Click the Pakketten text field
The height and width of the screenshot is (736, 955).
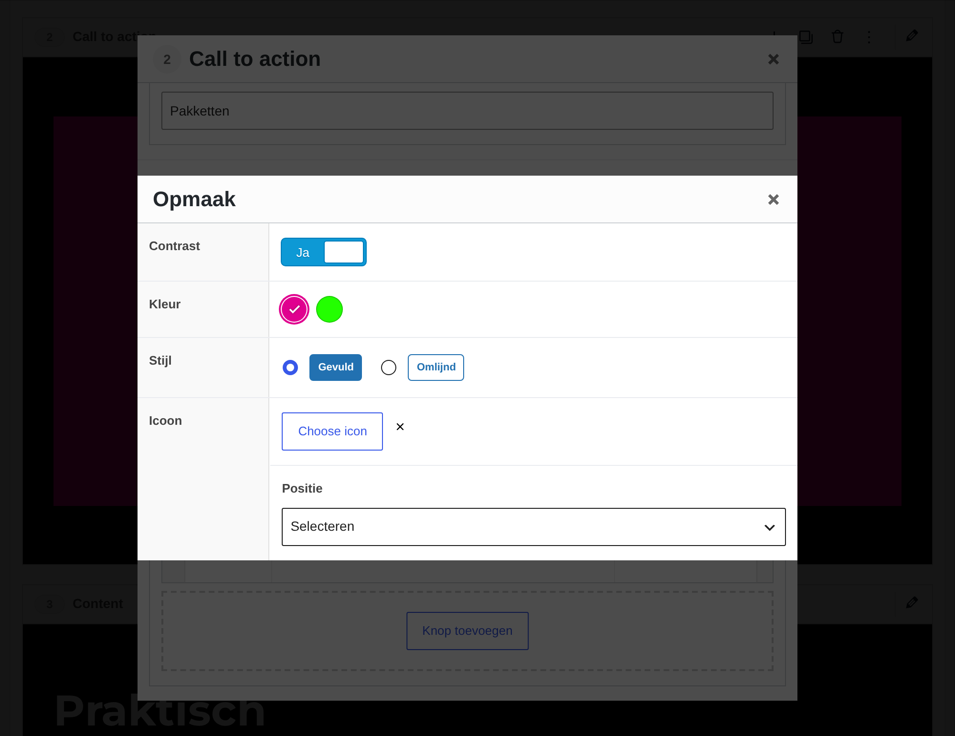point(467,111)
